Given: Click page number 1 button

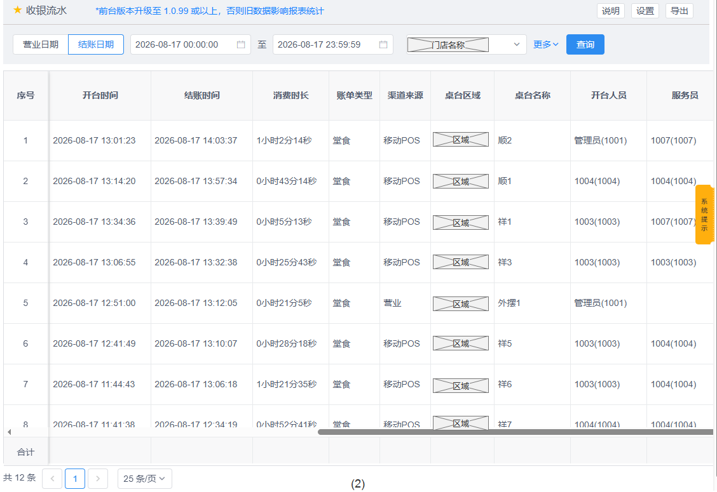Looking at the screenshot, I should tap(75, 479).
